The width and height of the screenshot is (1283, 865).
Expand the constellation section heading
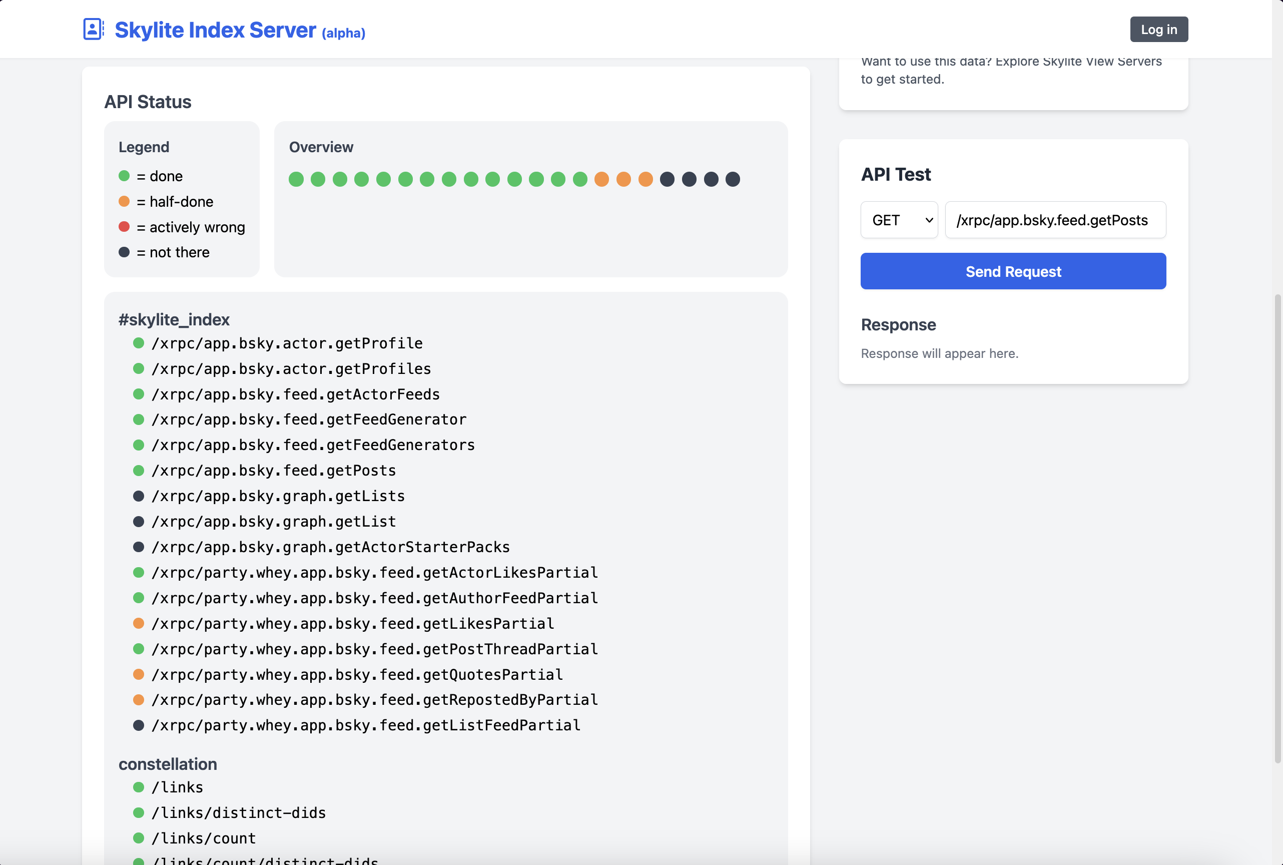pos(168,764)
